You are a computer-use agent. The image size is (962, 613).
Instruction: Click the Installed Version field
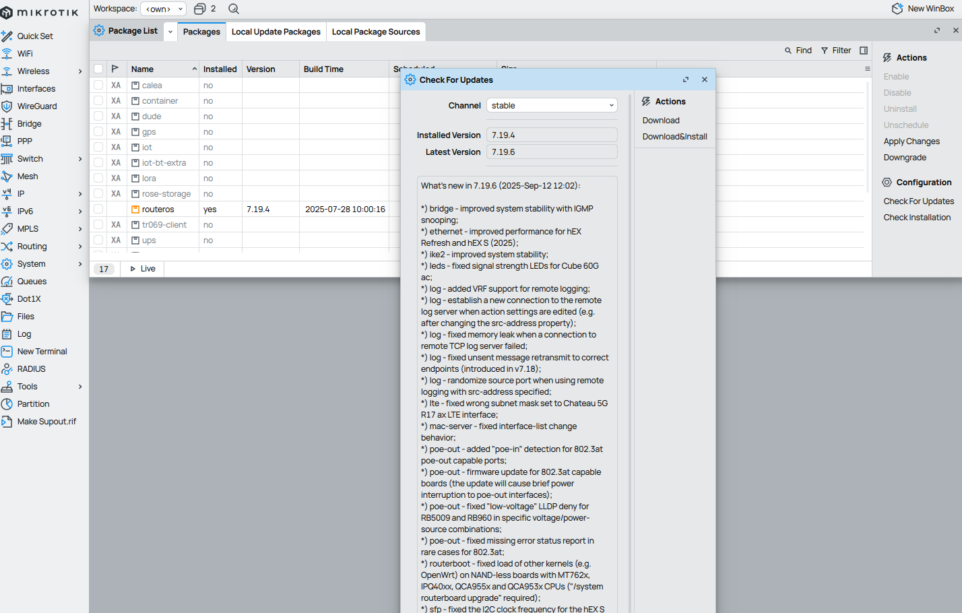pos(552,135)
